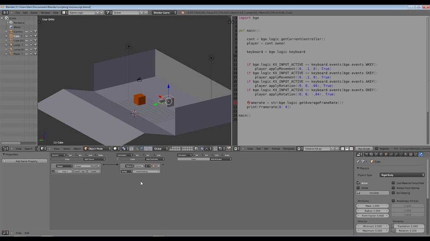
Task: Hide Cube via its eye icon
Action: click(26, 36)
